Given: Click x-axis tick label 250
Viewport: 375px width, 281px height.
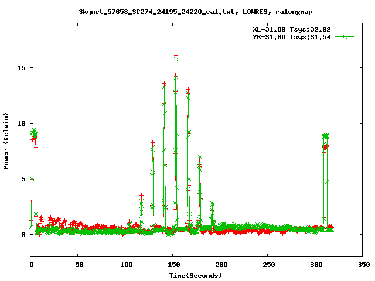Looking at the screenshot, I should coord(268,265).
